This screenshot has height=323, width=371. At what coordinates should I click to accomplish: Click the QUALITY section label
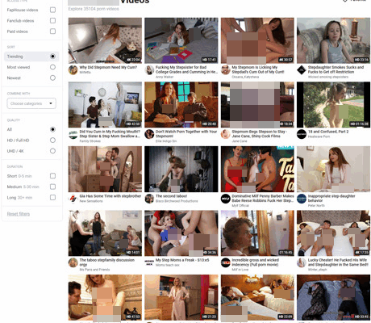point(14,120)
